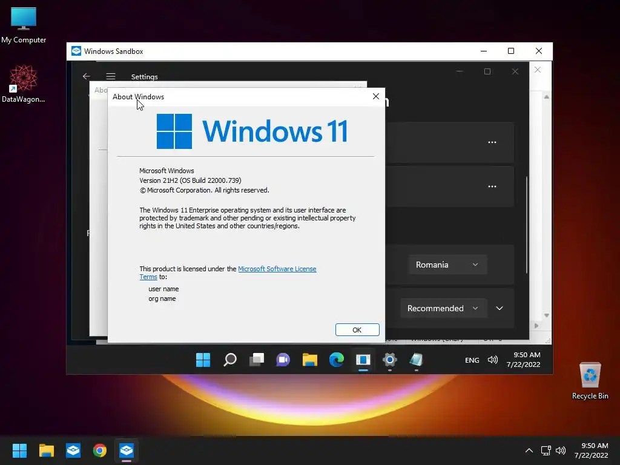The width and height of the screenshot is (620, 465).
Task: Click Start button inside the sandbox taskbar
Action: [x=203, y=360]
